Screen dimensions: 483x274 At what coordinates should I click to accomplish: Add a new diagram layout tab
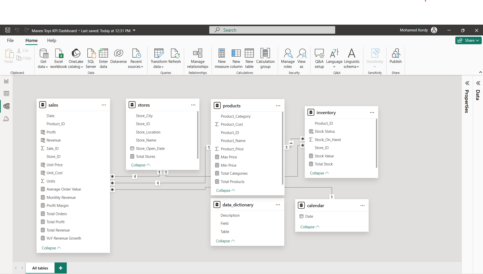tap(61, 268)
